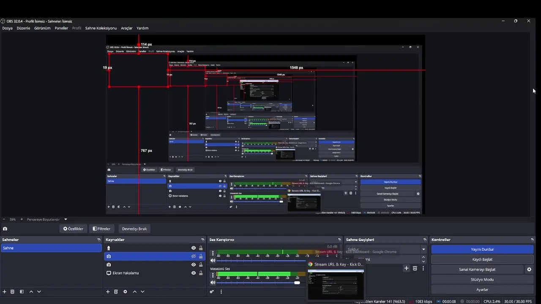Add a transition with the plus icon
Viewport: 541px width, 304px height.
[407, 268]
